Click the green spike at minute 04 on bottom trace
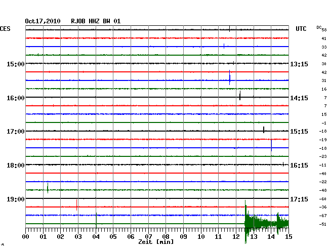 pos(96,220)
